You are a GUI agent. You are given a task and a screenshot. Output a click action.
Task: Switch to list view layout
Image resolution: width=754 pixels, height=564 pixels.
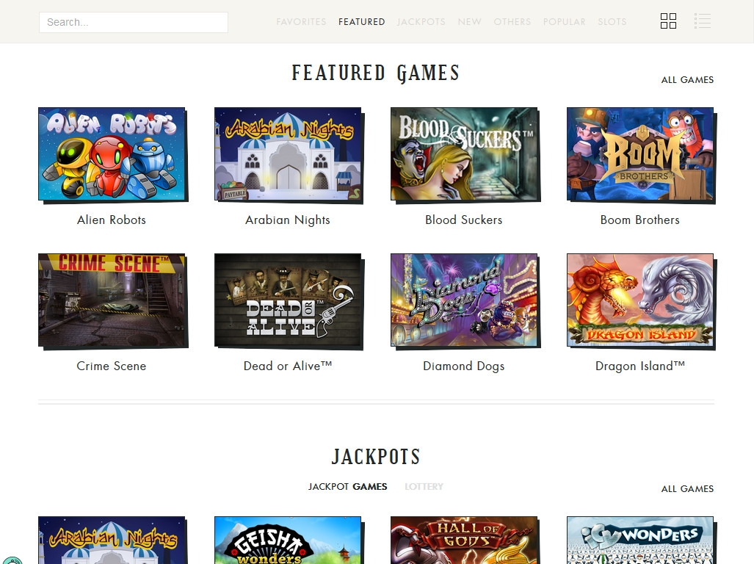coord(703,21)
